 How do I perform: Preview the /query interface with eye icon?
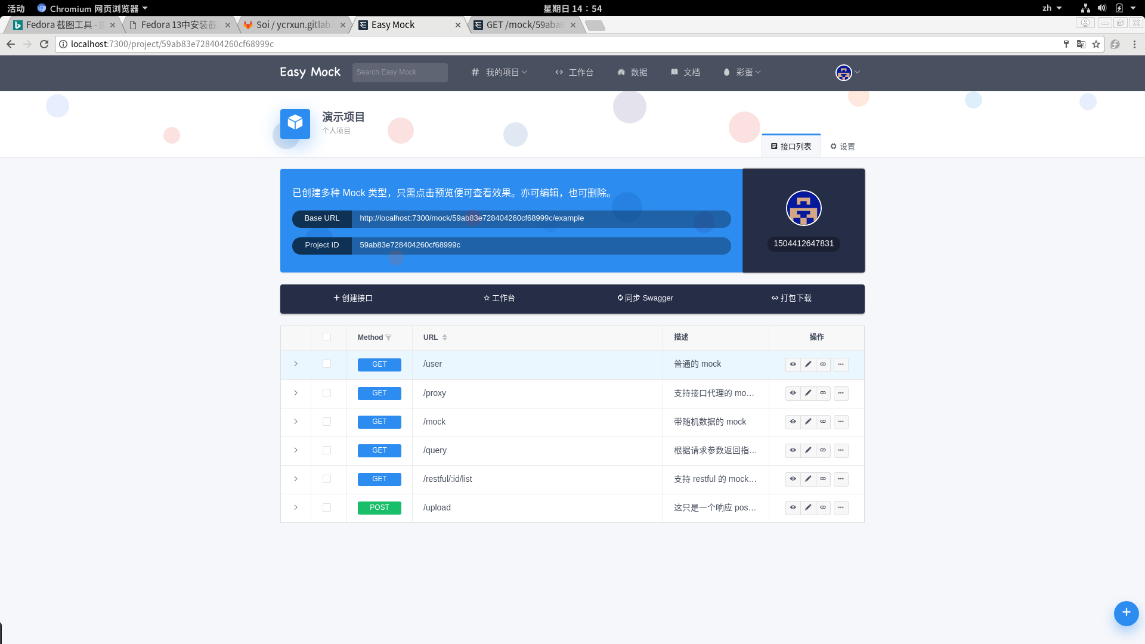(793, 450)
